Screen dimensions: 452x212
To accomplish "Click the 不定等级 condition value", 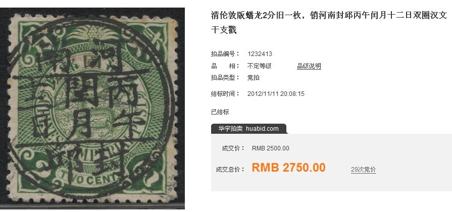I will coord(260,66).
